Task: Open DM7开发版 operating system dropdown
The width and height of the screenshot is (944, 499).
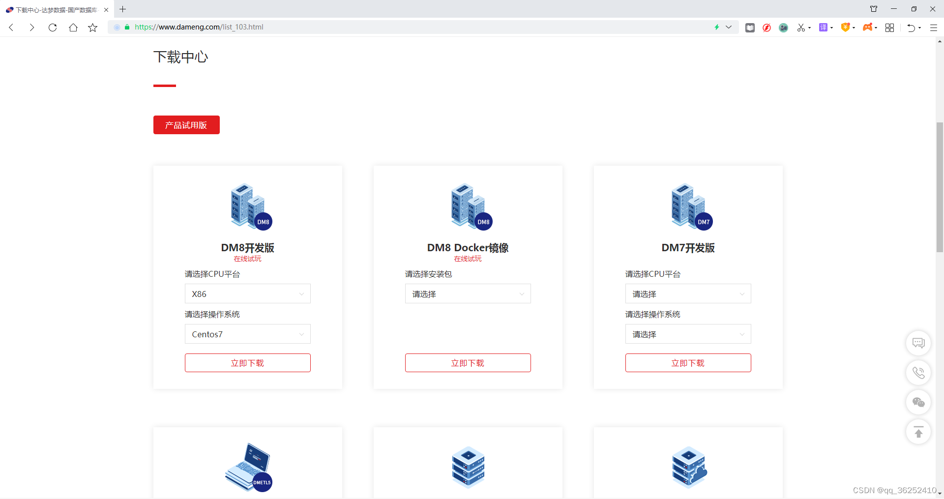Action: [x=688, y=334]
